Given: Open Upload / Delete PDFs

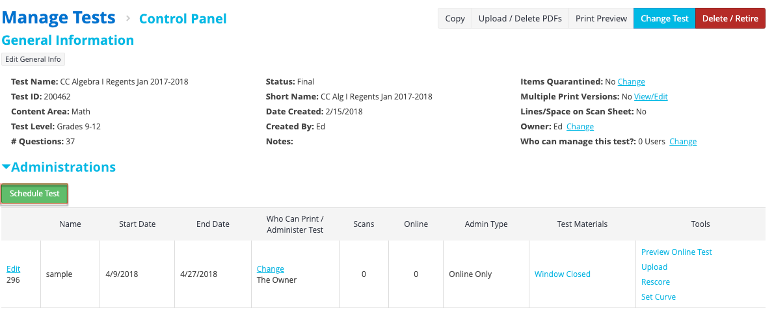Looking at the screenshot, I should coord(520,18).
